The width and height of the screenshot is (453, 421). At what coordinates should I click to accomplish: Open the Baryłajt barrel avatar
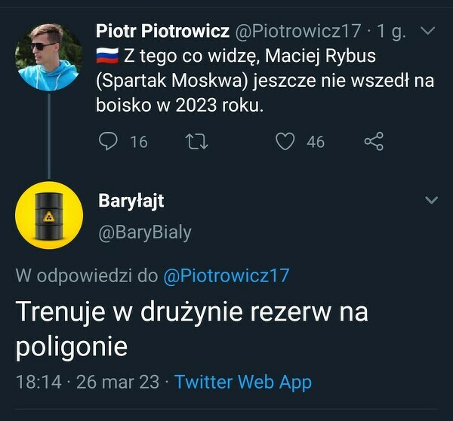[x=49, y=215]
